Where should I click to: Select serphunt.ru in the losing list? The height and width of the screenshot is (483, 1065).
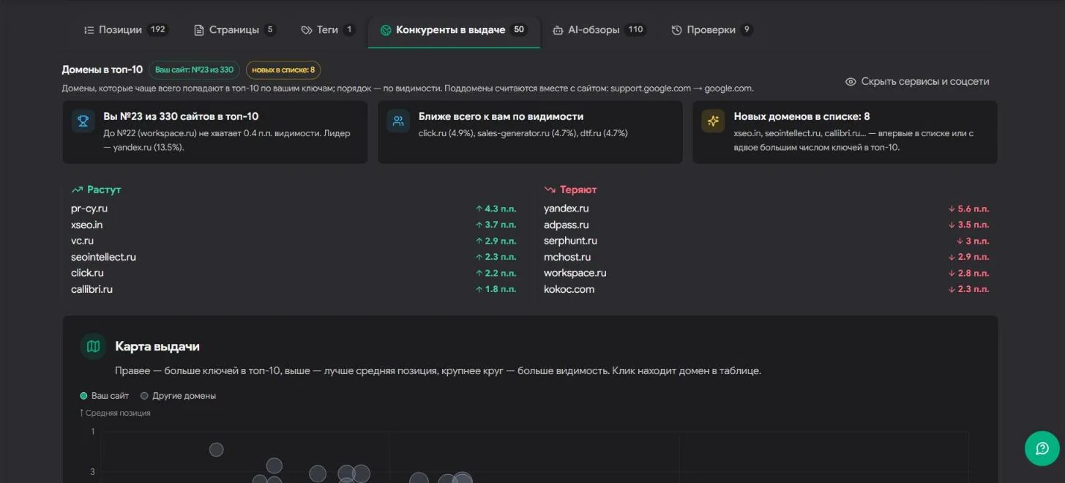[570, 241]
